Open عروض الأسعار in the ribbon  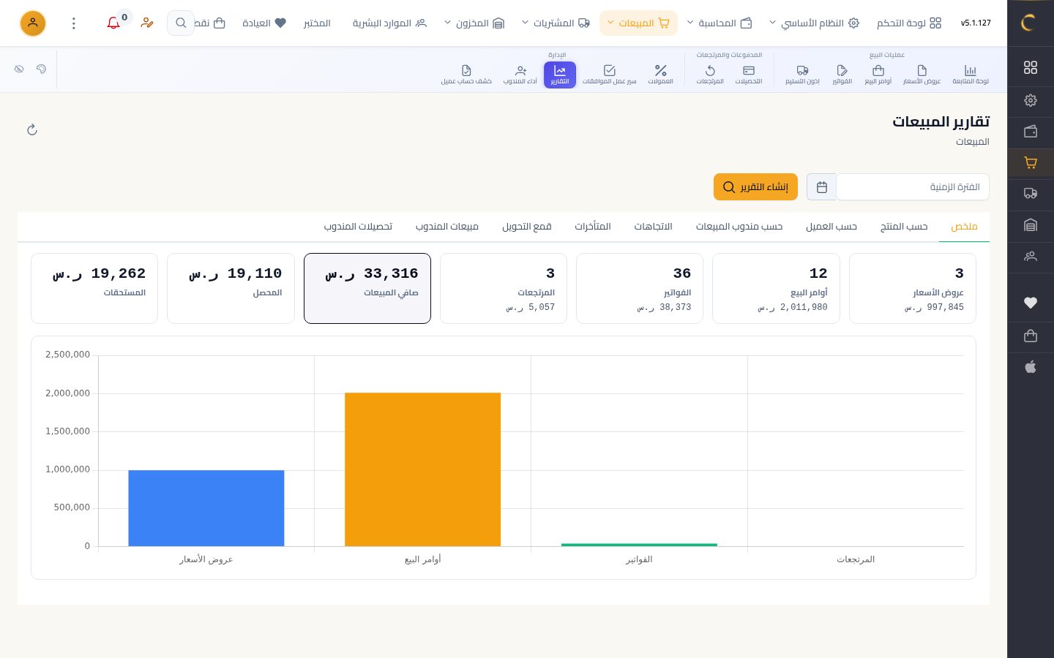(922, 75)
